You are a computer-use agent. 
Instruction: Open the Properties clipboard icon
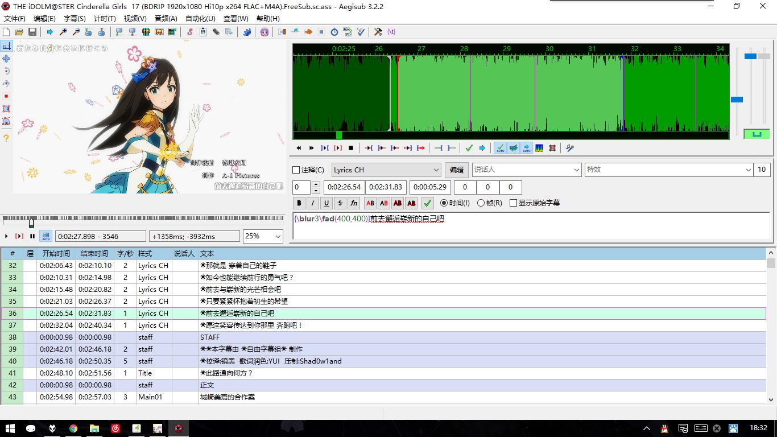[202, 32]
